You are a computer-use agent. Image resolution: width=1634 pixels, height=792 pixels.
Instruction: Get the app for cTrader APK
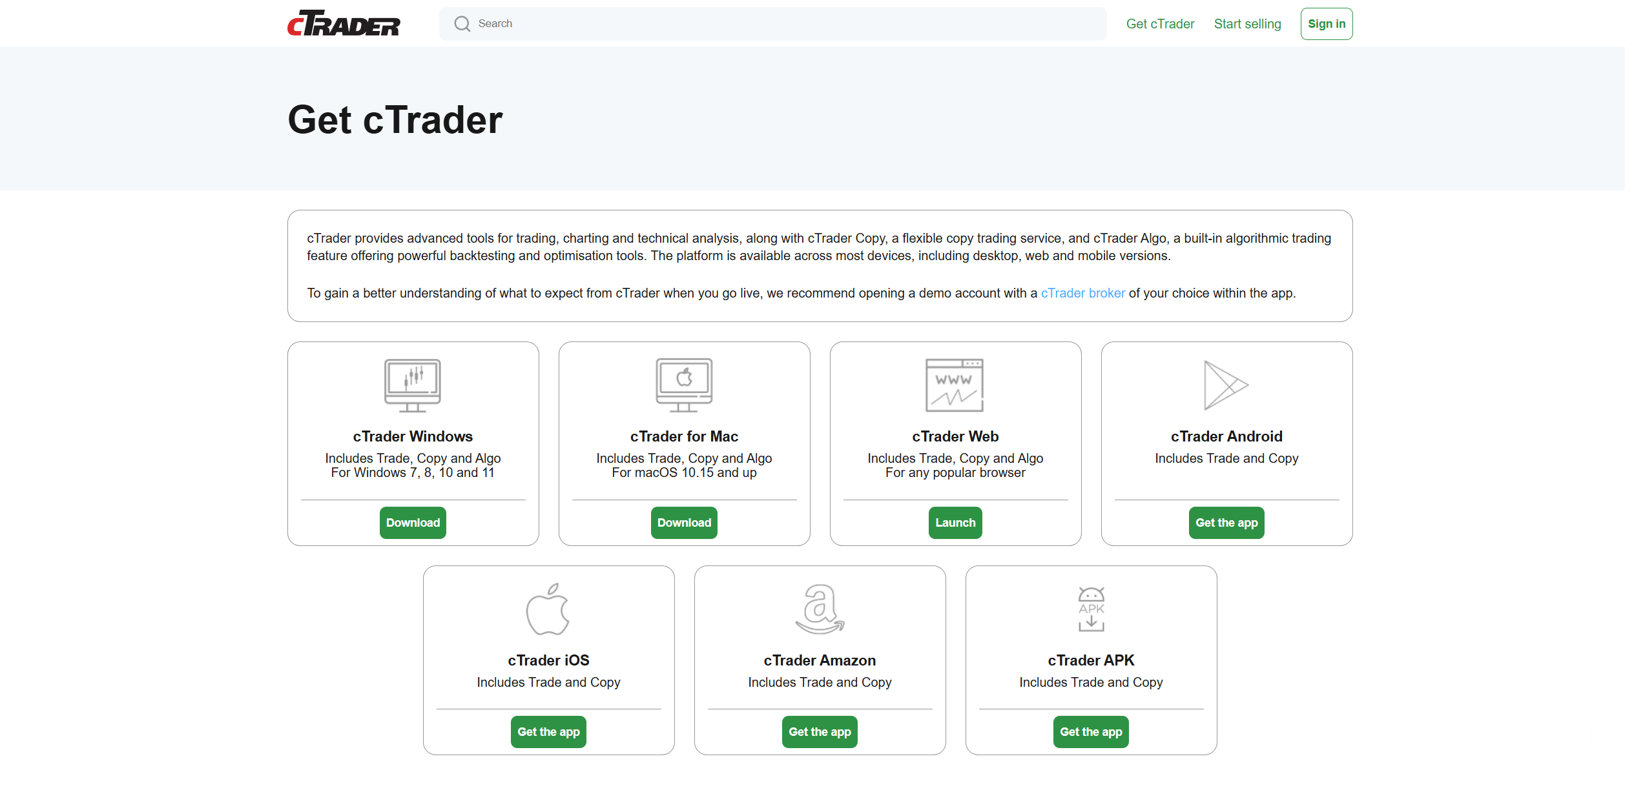1091,732
